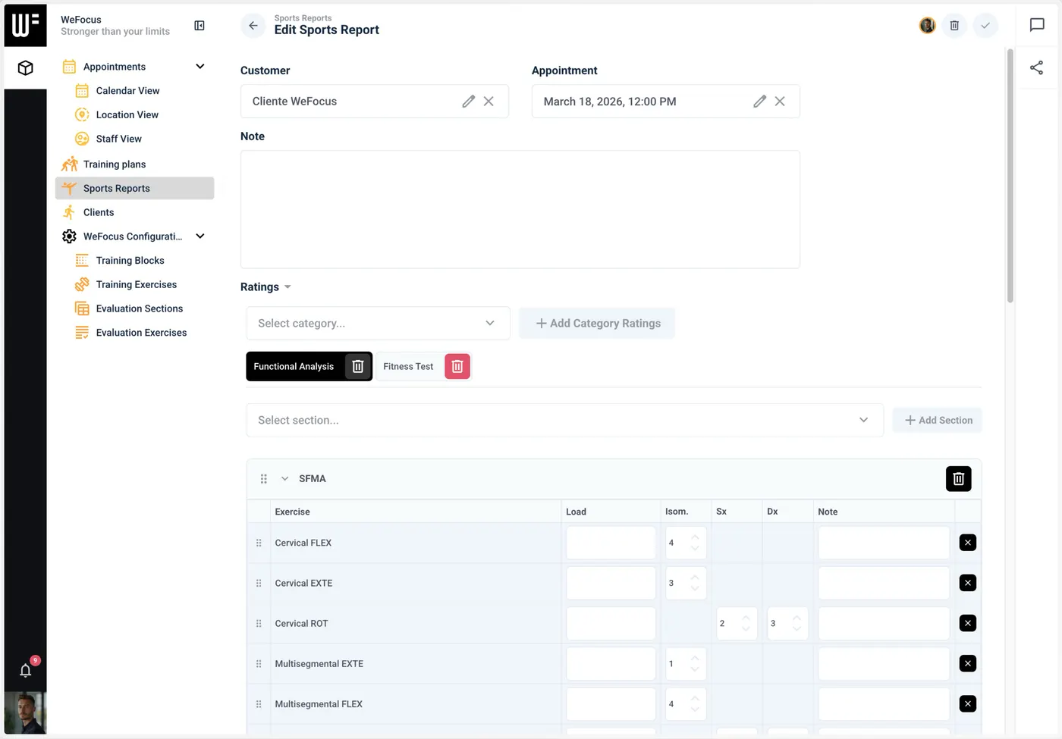The height and width of the screenshot is (739, 1062).
Task: Edit customer with pencil icon
Action: tap(469, 102)
